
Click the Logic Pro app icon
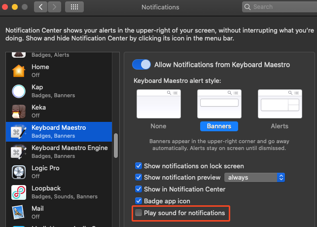click(19, 172)
